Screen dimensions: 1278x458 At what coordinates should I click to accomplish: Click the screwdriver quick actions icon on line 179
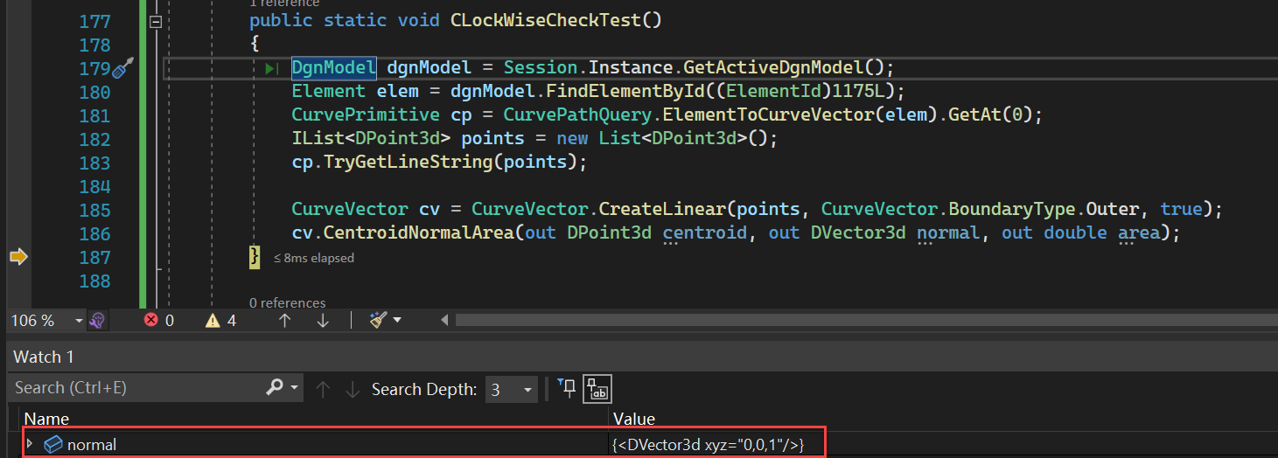(123, 68)
